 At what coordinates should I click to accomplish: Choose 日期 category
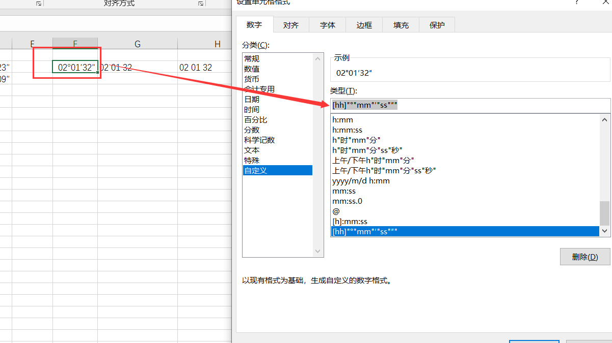(x=278, y=100)
